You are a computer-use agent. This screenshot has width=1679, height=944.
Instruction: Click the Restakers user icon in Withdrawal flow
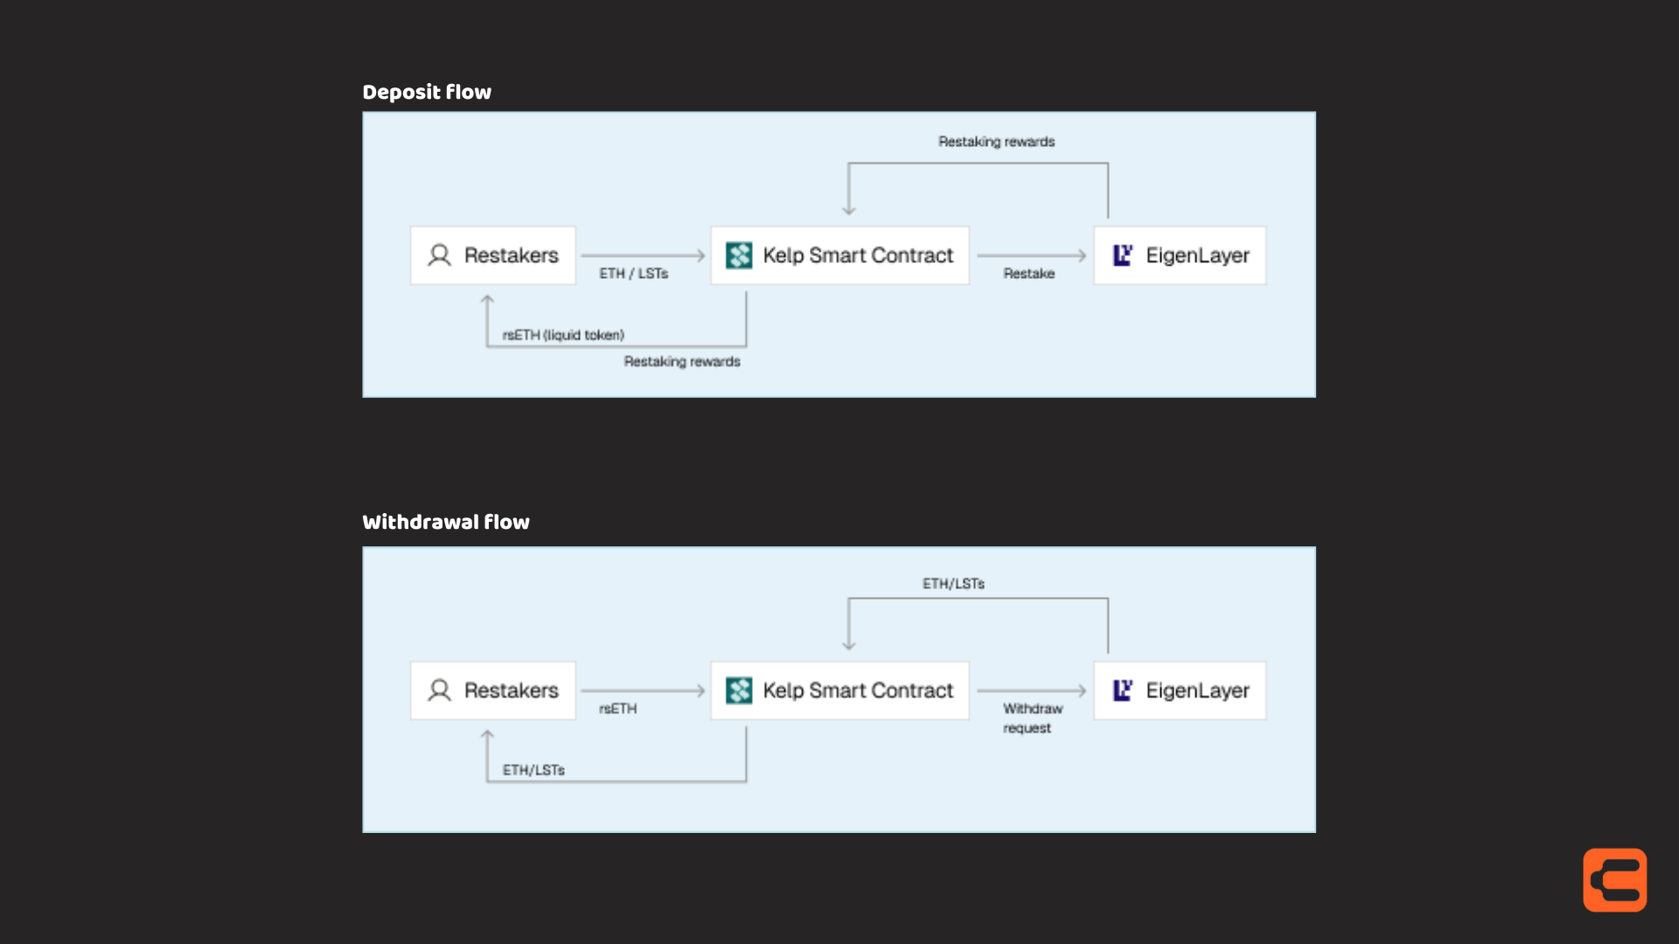439,691
